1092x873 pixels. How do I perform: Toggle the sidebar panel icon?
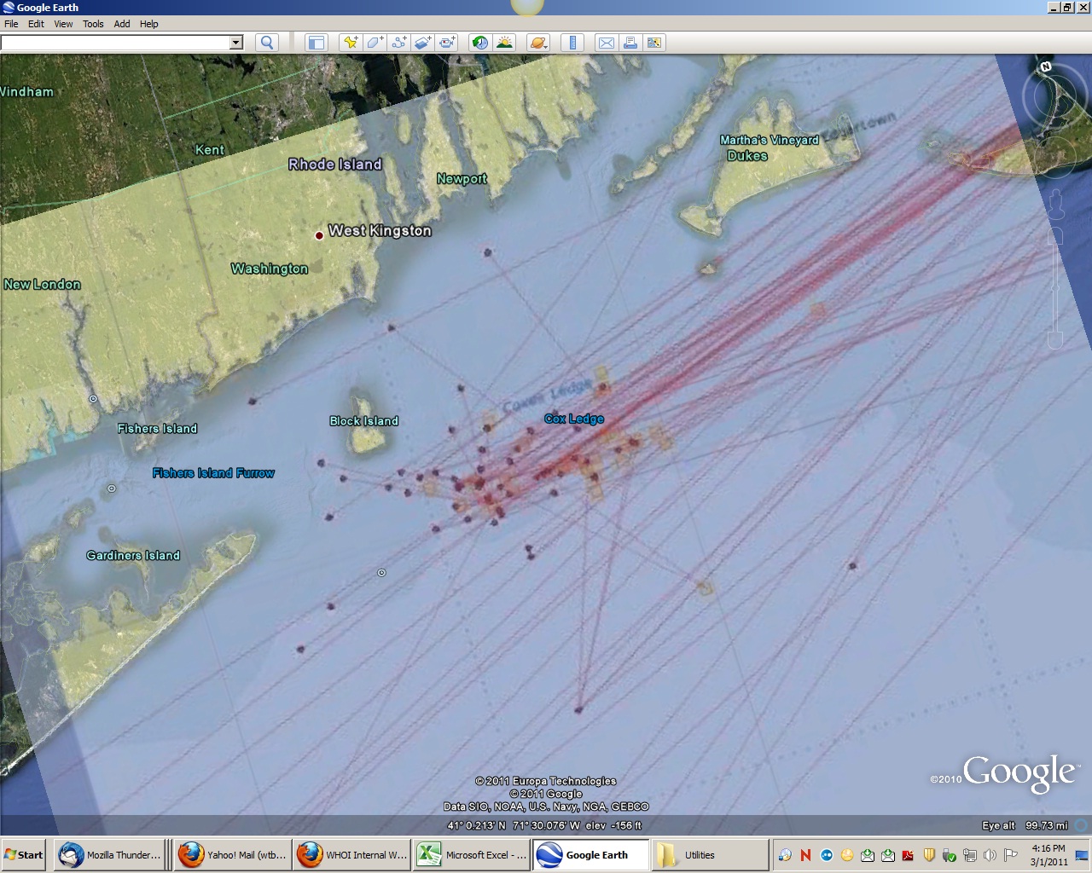317,43
